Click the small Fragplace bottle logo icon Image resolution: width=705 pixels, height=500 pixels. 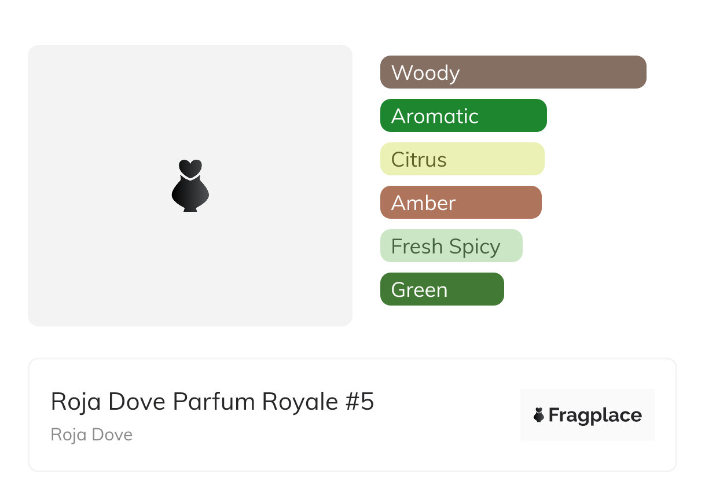click(x=539, y=415)
